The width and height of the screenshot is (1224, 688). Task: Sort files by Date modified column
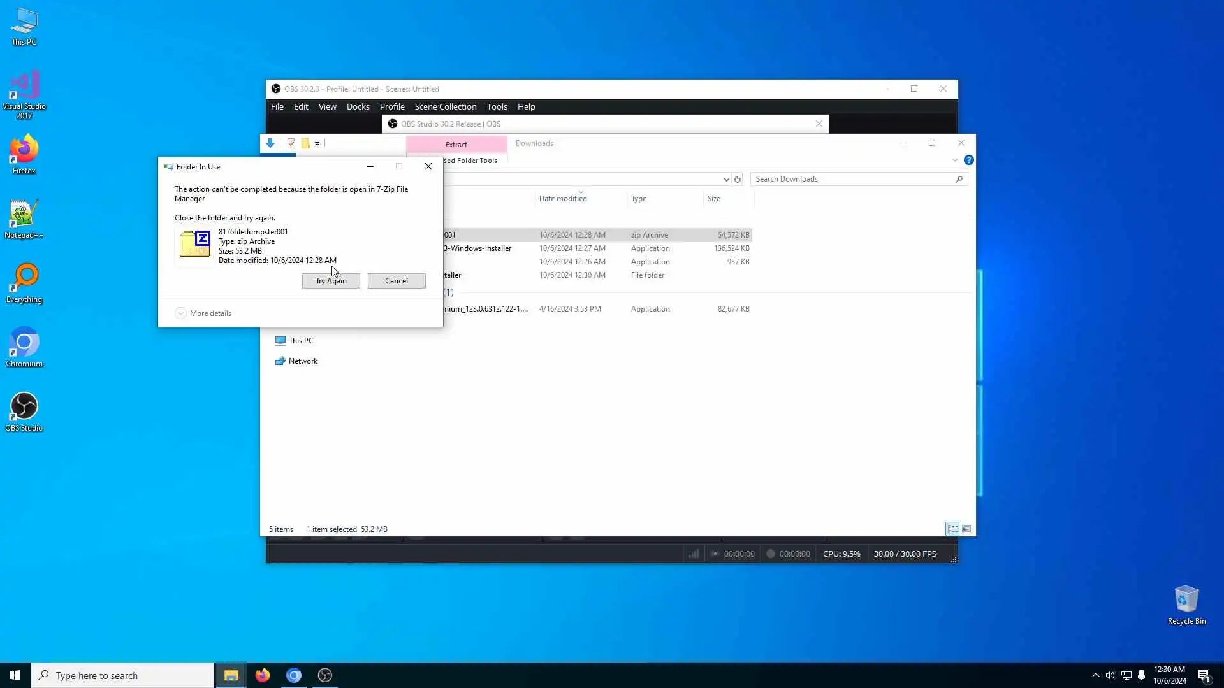coord(563,199)
